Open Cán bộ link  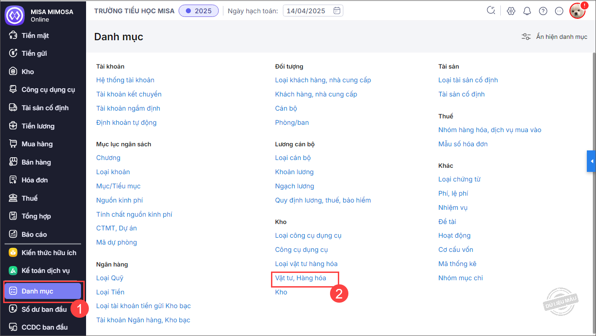pos(286,108)
